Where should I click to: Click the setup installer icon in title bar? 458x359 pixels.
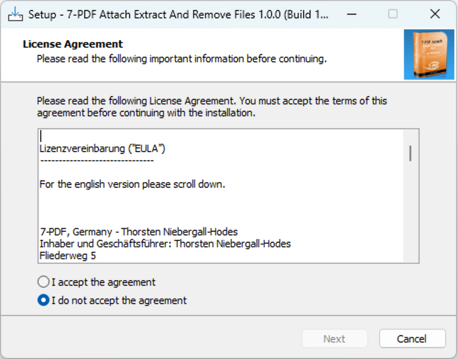coord(15,14)
